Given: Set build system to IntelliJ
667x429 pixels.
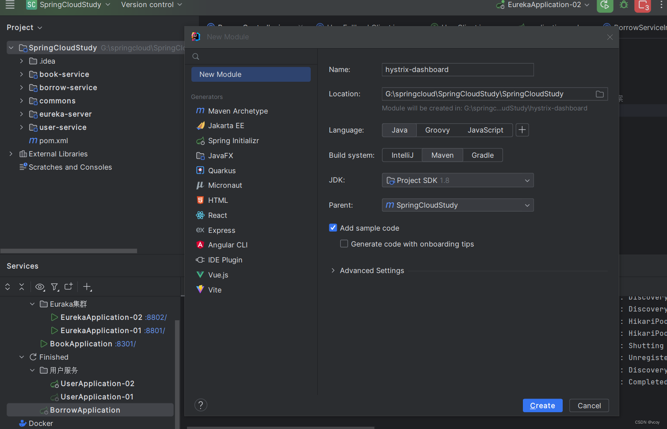Looking at the screenshot, I should click(x=402, y=155).
